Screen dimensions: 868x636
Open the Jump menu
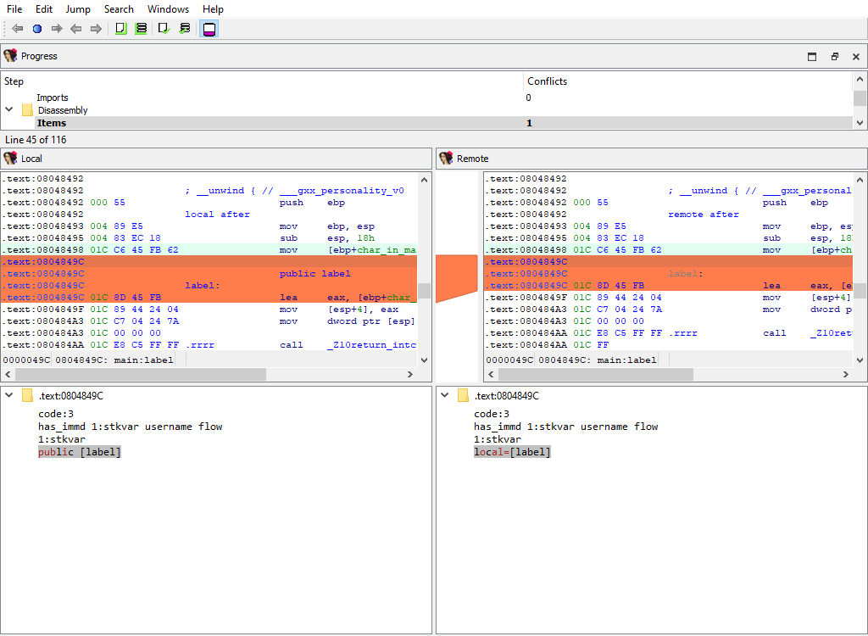[78, 9]
